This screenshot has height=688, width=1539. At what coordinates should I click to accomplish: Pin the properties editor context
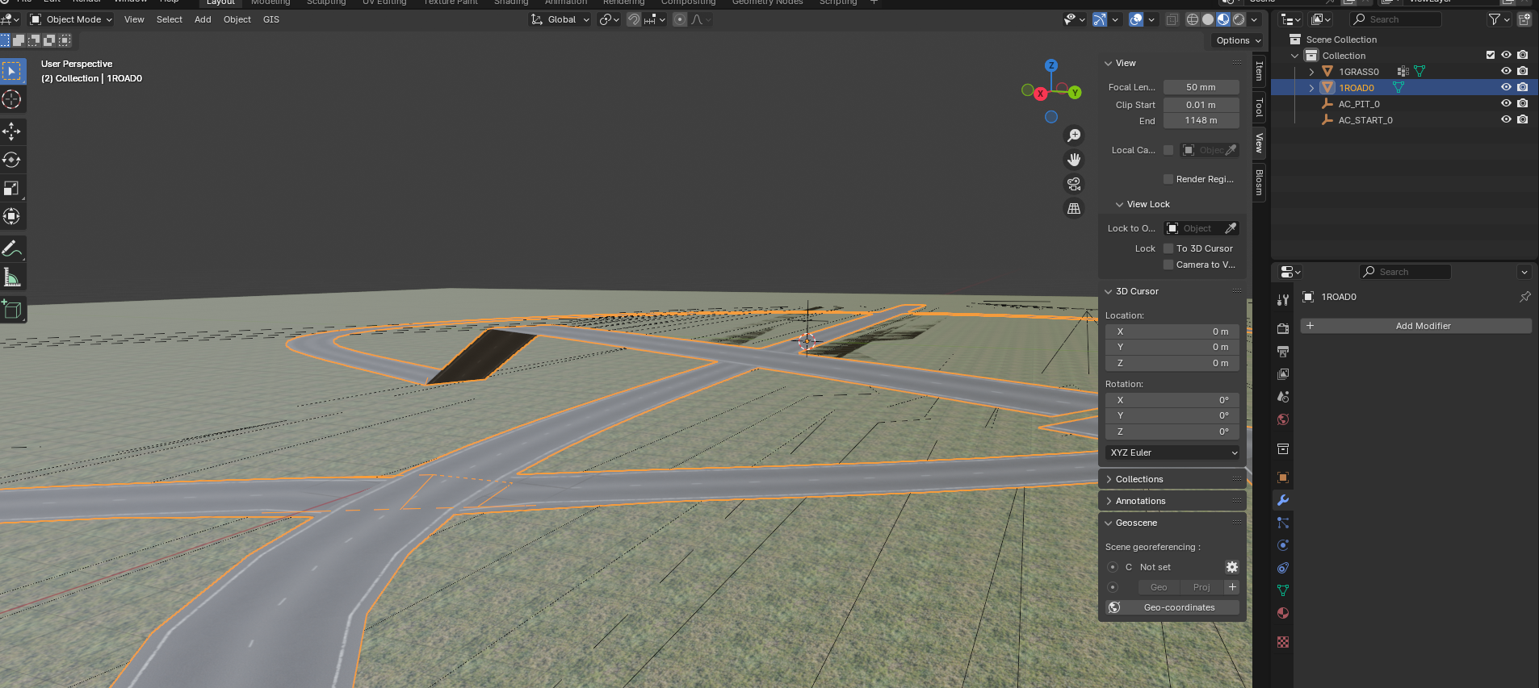pyautogui.click(x=1525, y=297)
